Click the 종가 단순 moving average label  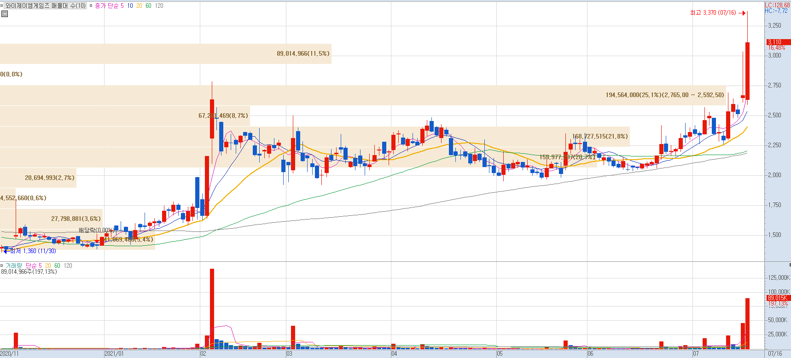pos(106,6)
